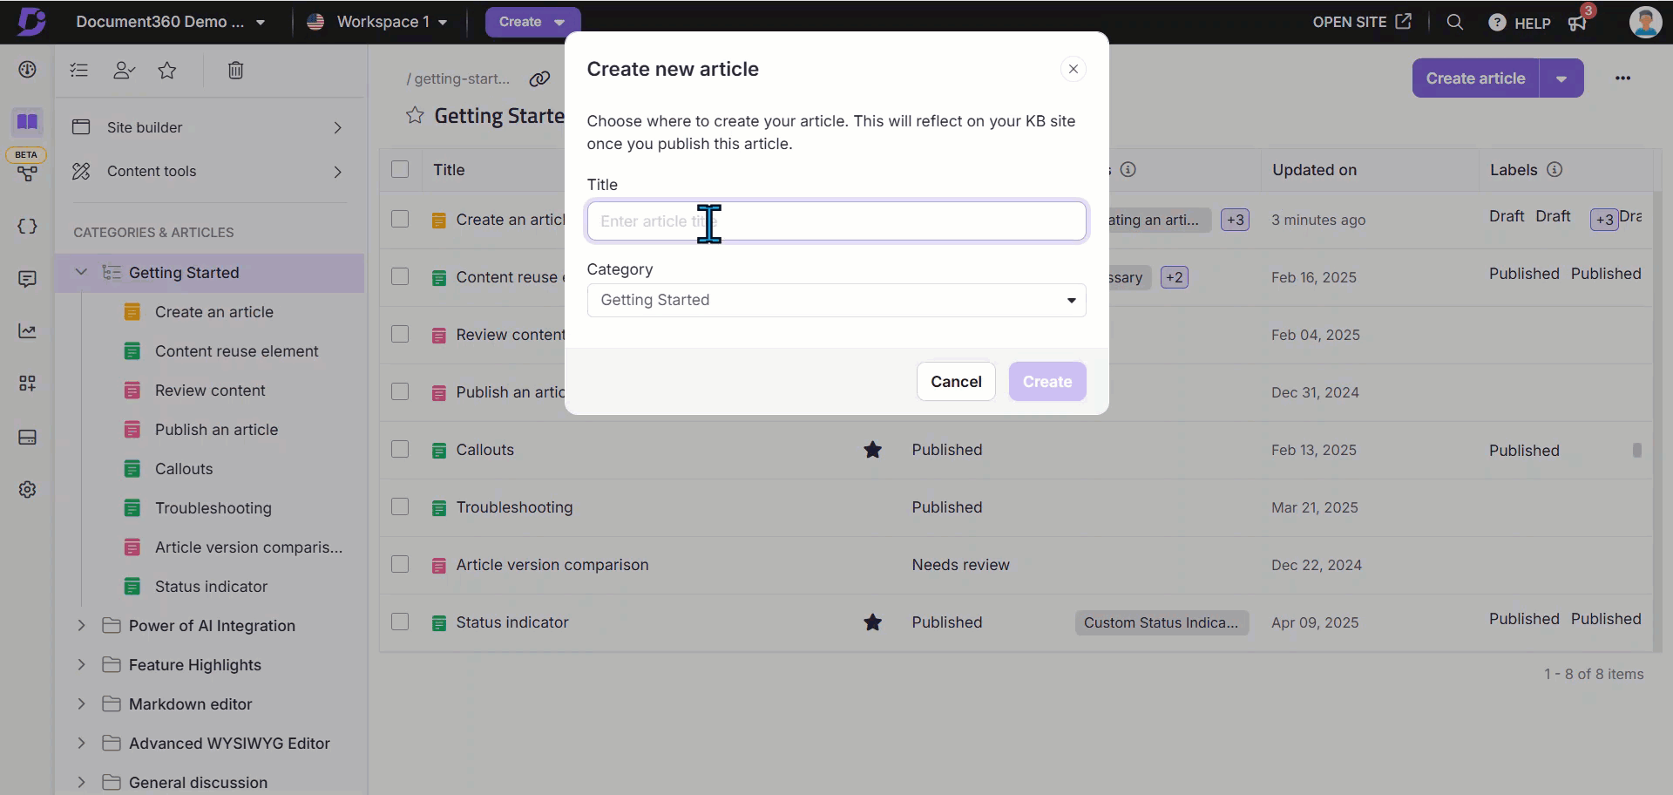
Task: Open the Site builder menu
Action: pos(208,127)
